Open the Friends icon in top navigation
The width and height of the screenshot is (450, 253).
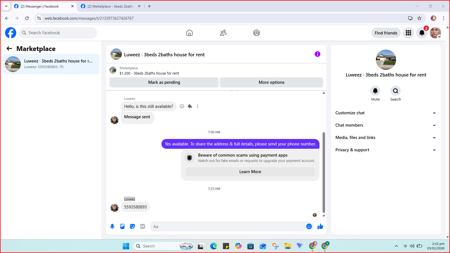coord(223,33)
